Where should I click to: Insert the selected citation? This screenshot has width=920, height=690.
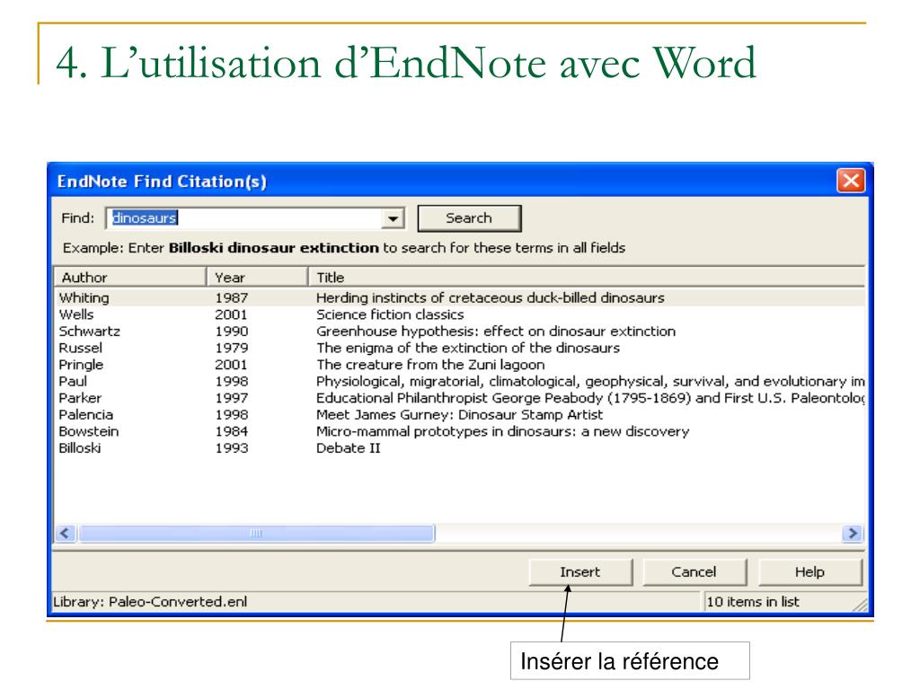pyautogui.click(x=580, y=572)
